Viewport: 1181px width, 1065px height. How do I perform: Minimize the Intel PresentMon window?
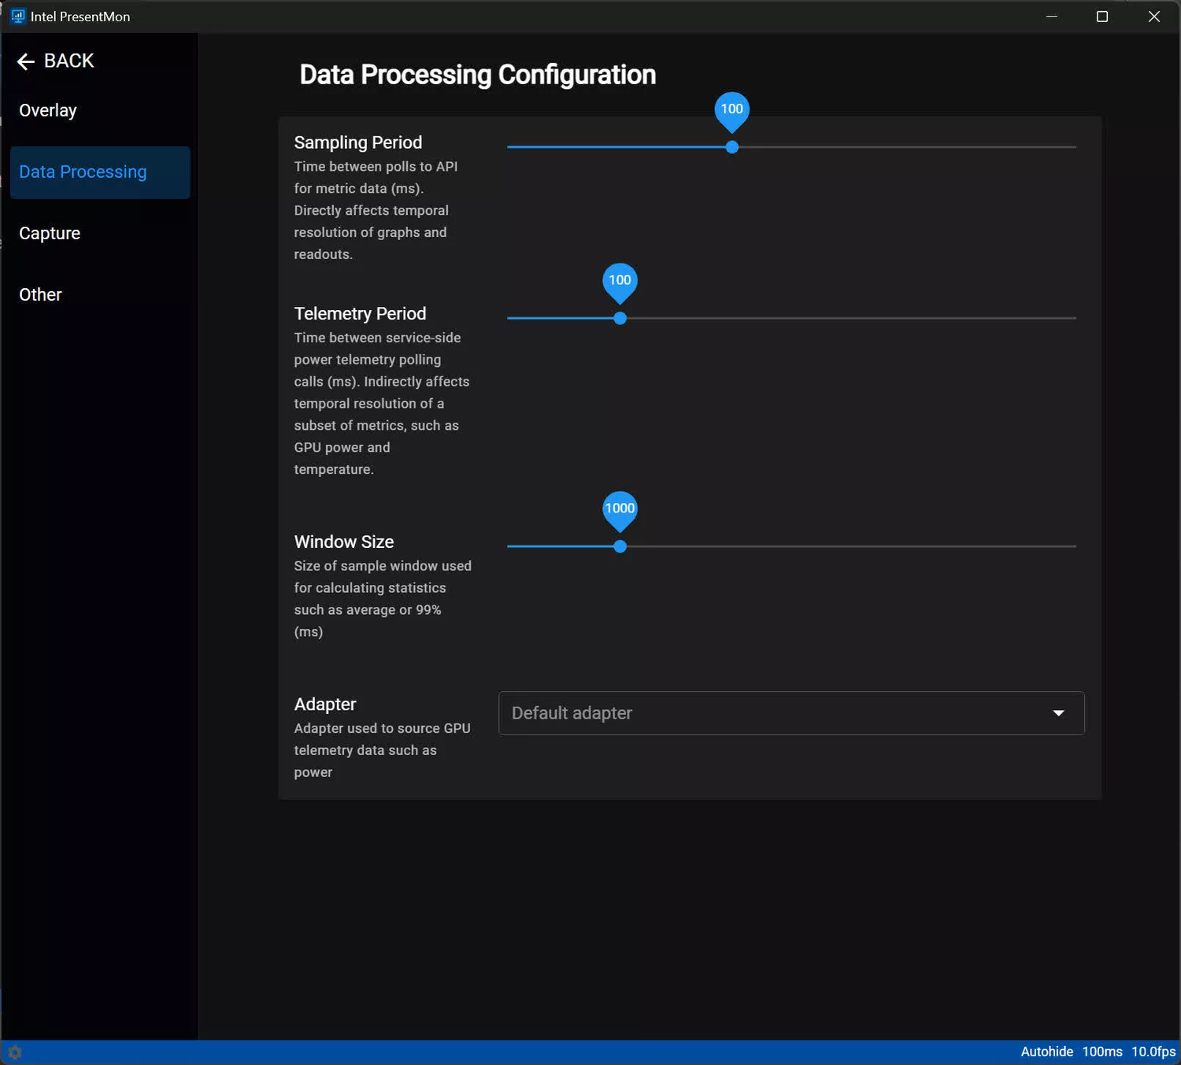(x=1051, y=17)
